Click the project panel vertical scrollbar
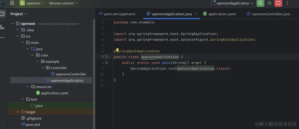Image resolution: width=299 pixels, height=129 pixels. tap(94, 74)
